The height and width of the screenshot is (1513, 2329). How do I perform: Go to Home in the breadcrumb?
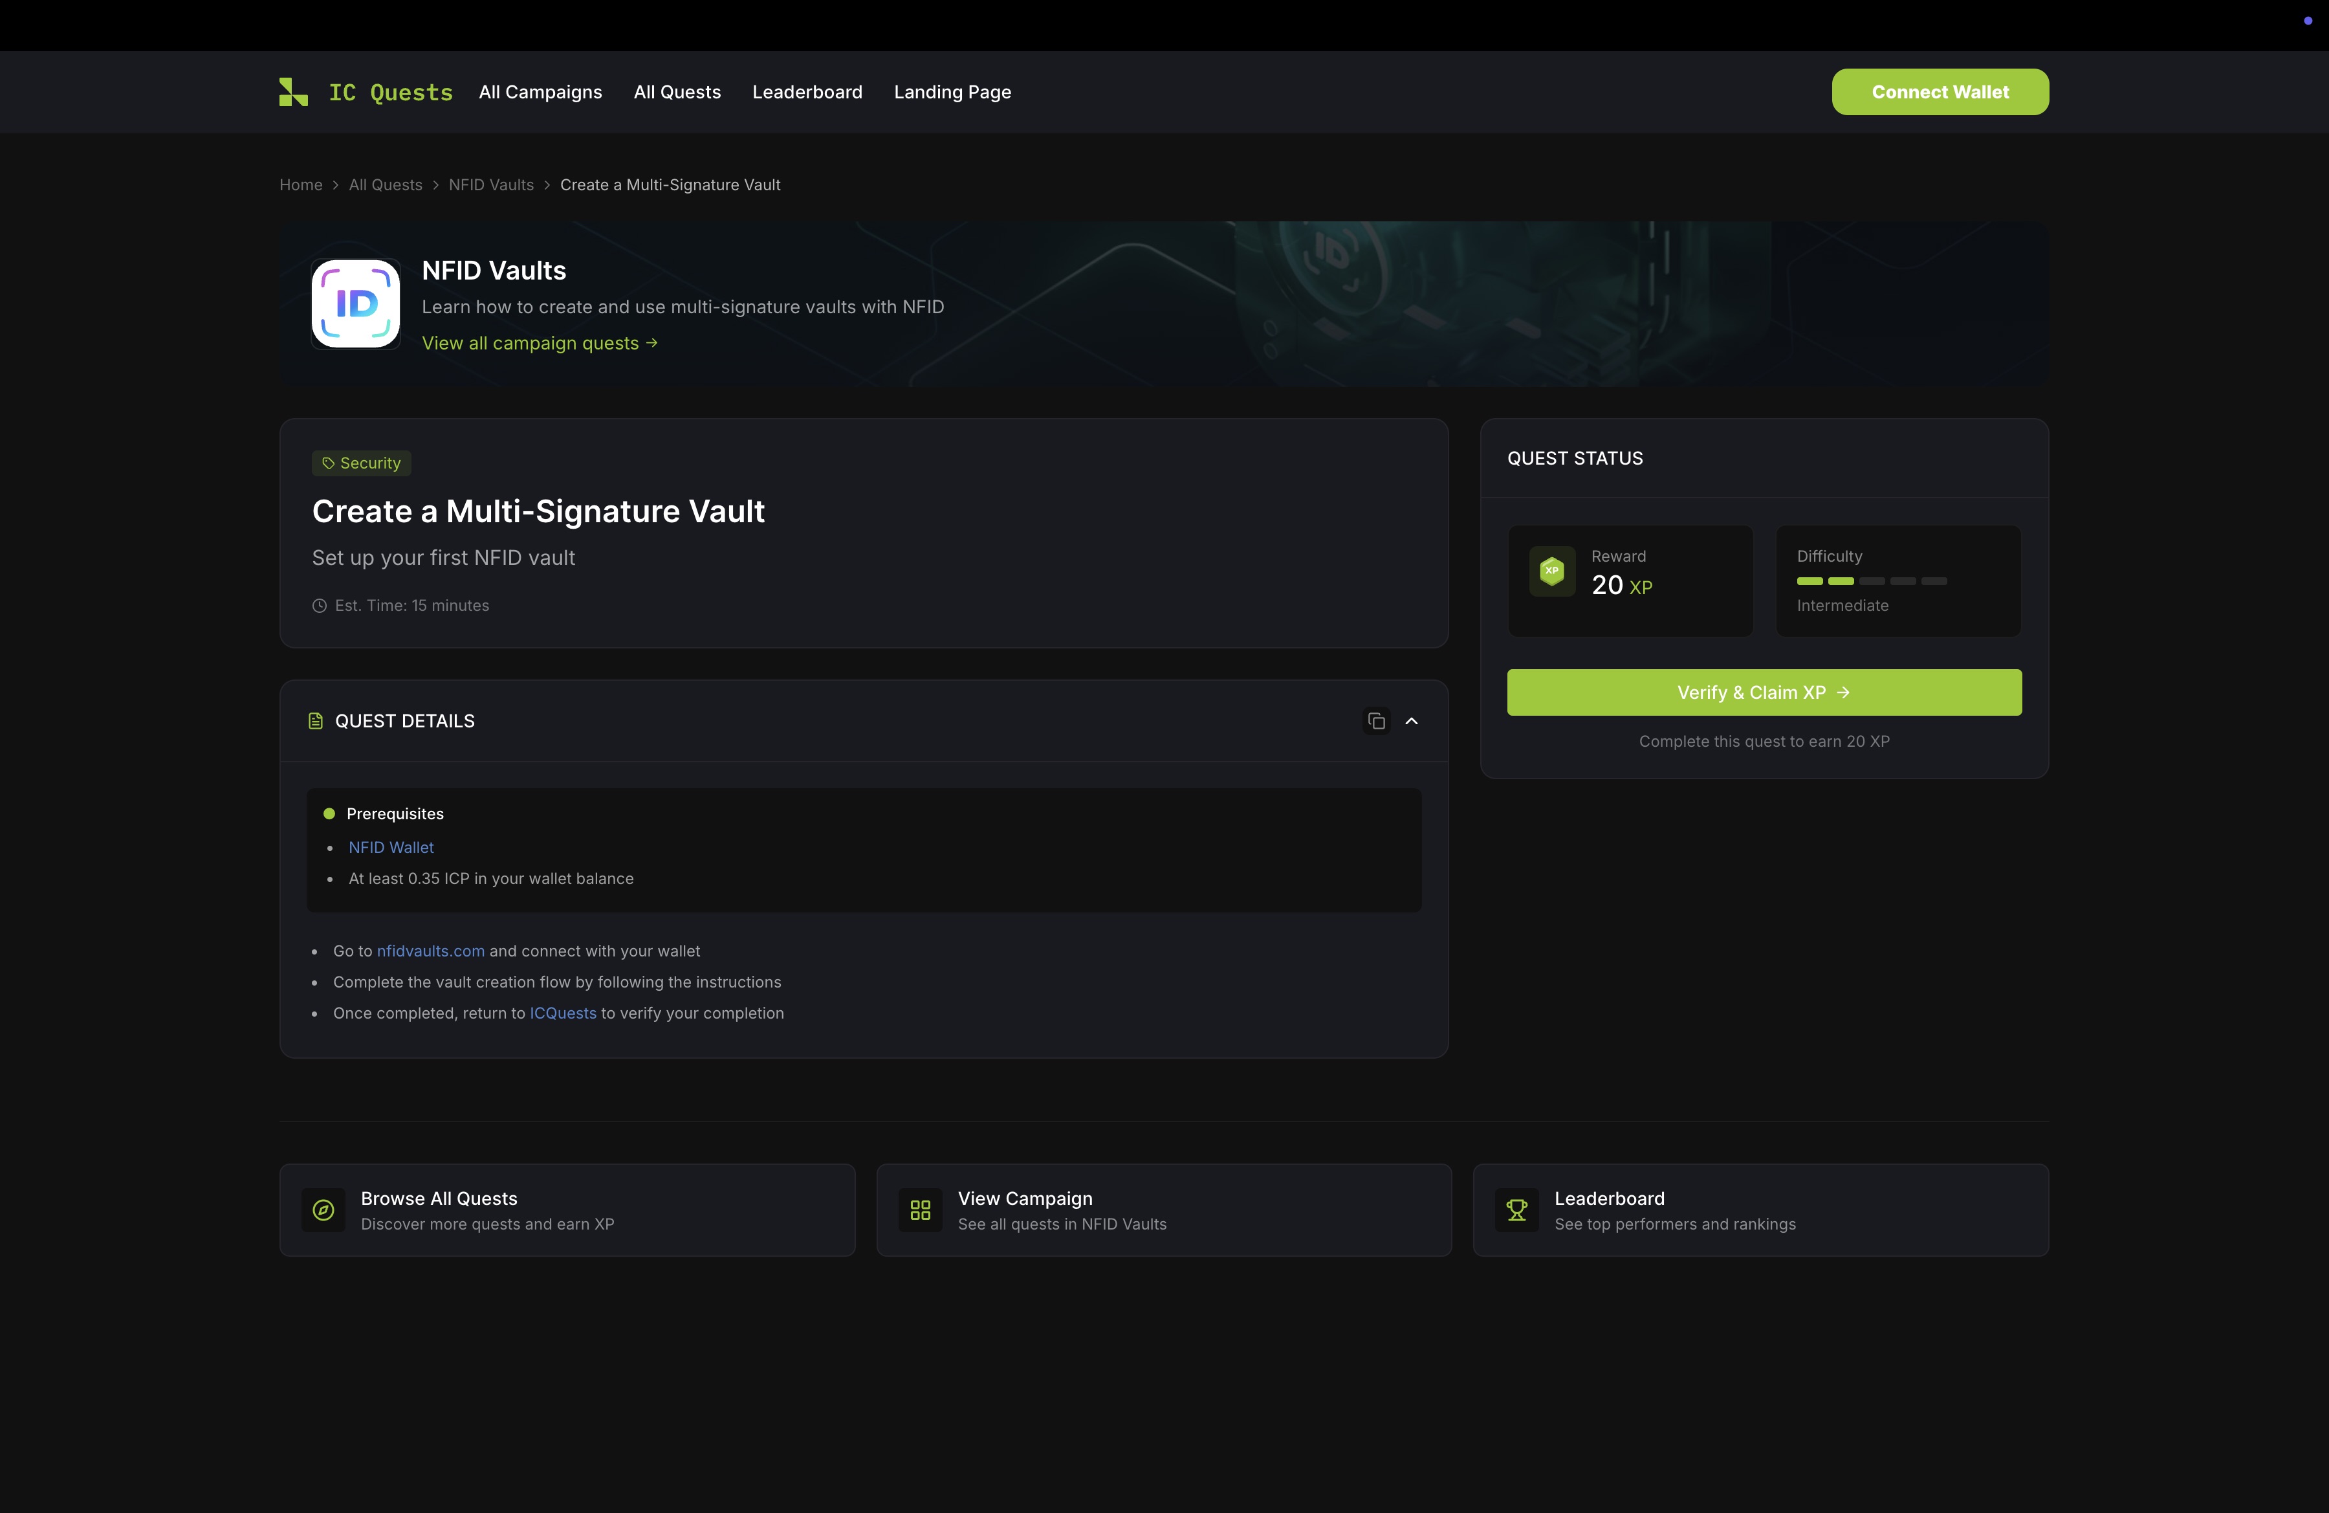[x=301, y=185]
